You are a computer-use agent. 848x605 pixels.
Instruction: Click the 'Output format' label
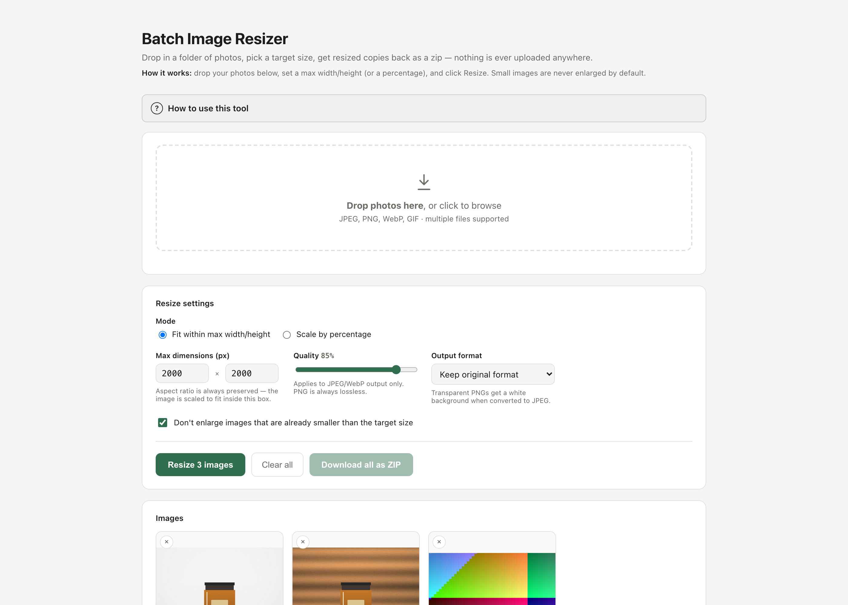(x=456, y=355)
